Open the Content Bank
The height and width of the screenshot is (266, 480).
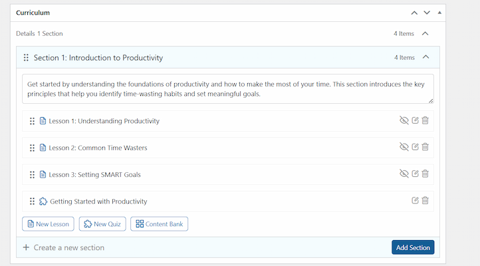pyautogui.click(x=160, y=224)
